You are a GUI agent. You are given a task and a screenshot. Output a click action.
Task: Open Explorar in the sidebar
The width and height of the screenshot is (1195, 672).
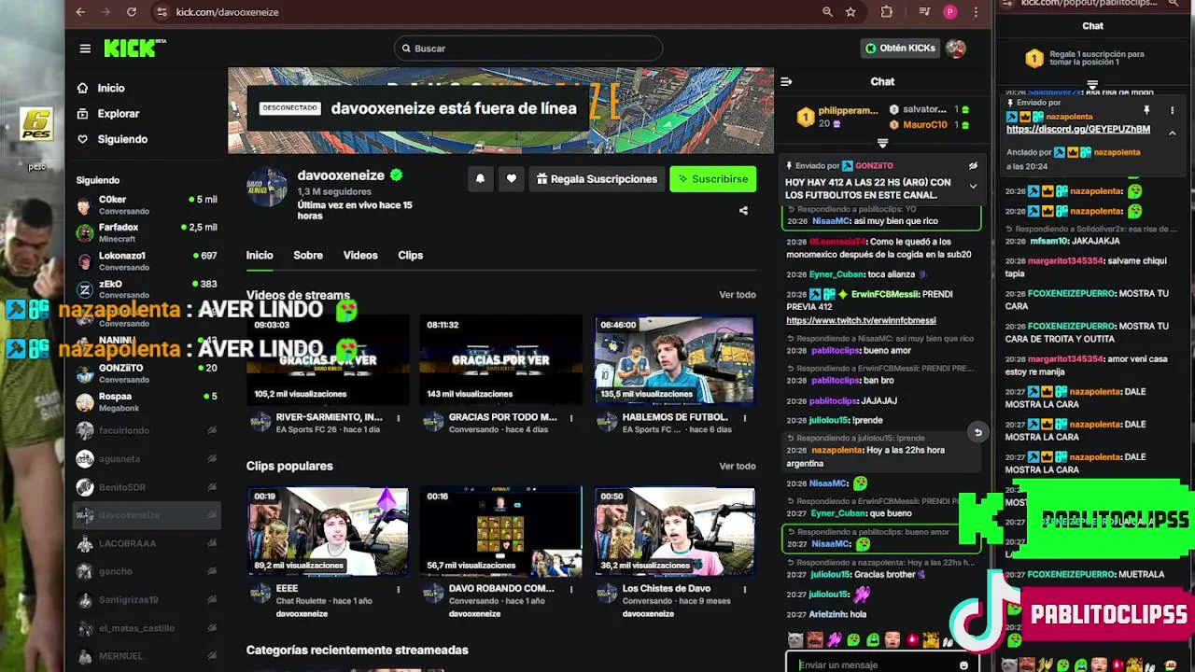click(119, 114)
